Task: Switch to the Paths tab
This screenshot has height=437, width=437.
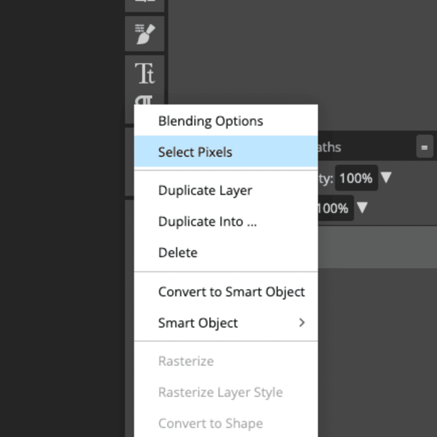Action: [x=329, y=147]
